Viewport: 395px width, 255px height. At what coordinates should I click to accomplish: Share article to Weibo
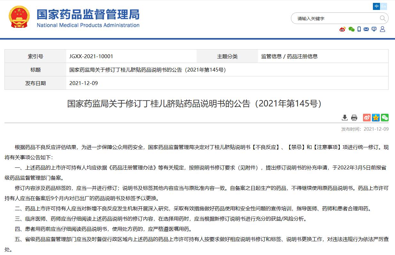tap(367, 118)
